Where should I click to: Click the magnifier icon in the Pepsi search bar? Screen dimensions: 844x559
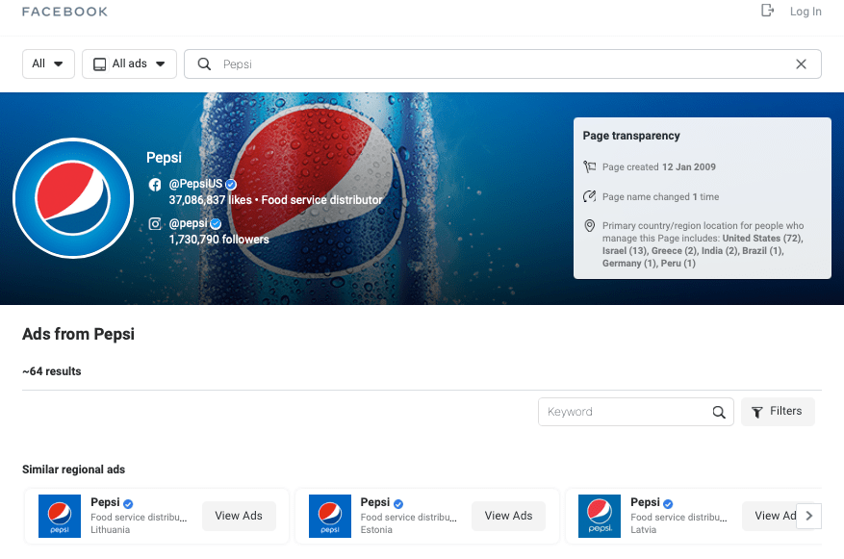(x=204, y=64)
